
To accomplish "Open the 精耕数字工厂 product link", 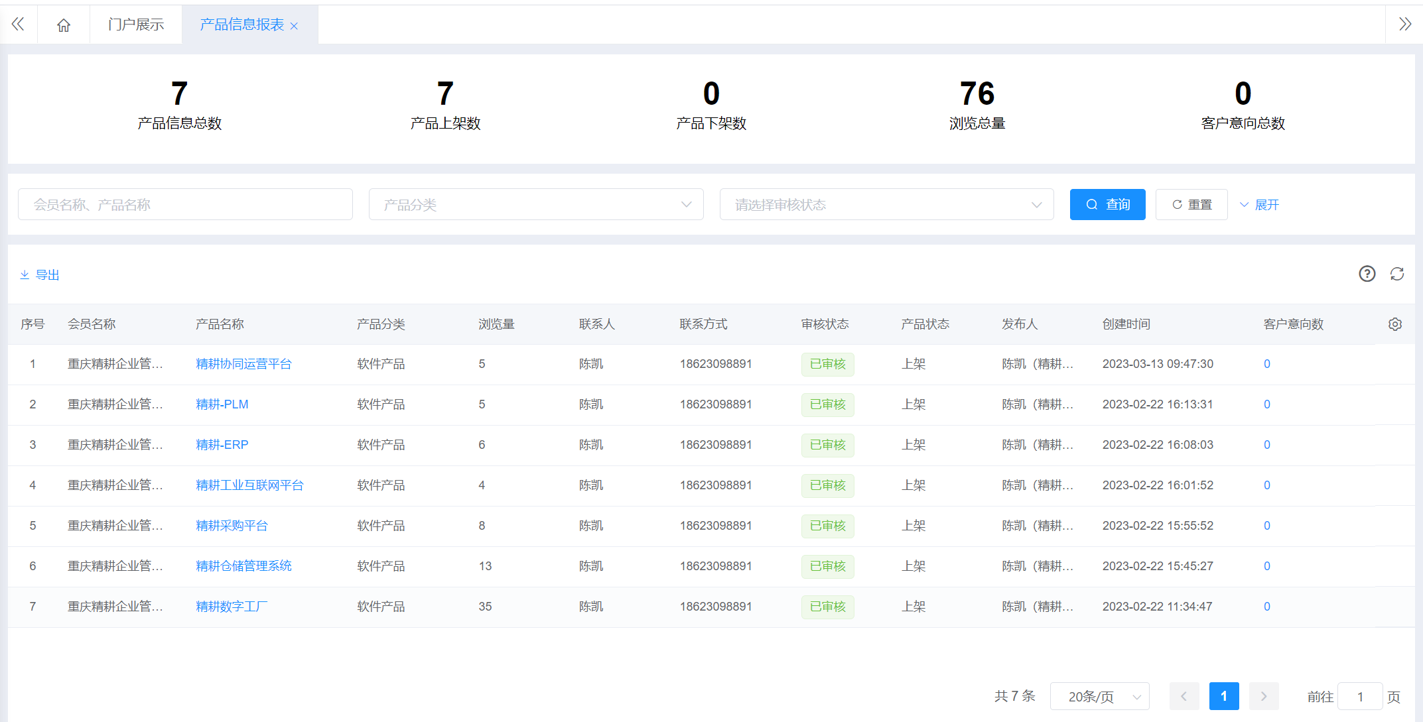I will [232, 607].
